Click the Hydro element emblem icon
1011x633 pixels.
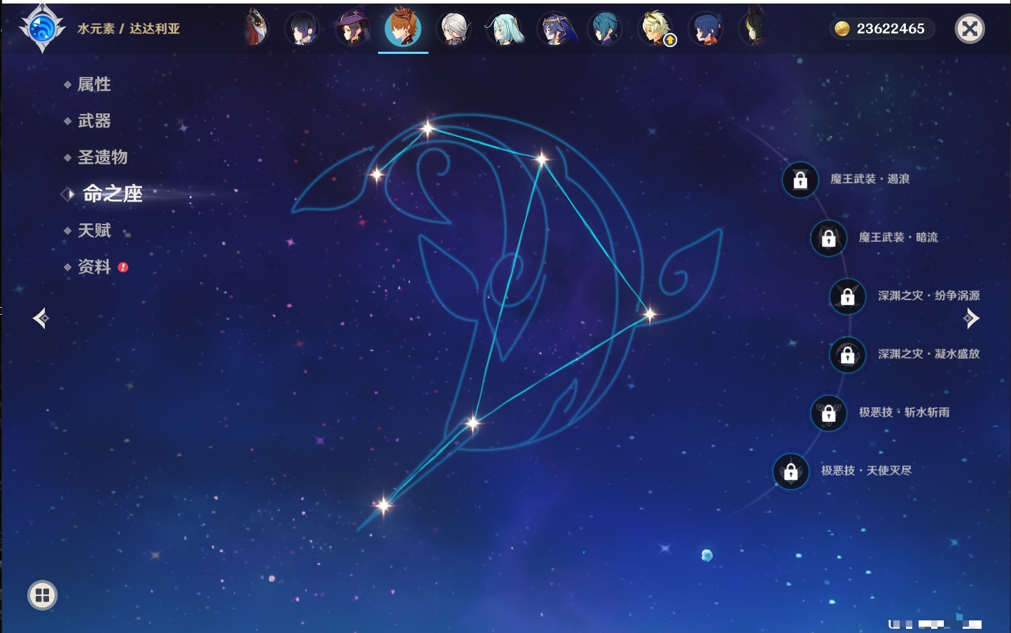point(42,29)
